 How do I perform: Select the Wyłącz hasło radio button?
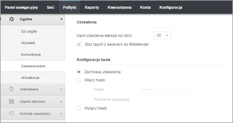point(79,108)
